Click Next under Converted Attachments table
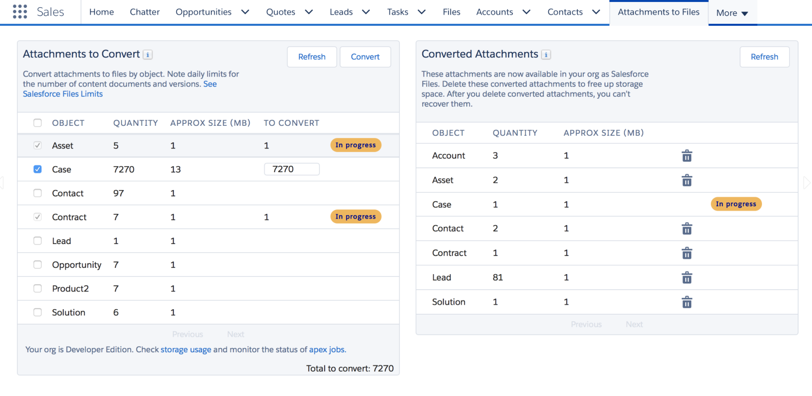The height and width of the screenshot is (396, 812). 634,325
